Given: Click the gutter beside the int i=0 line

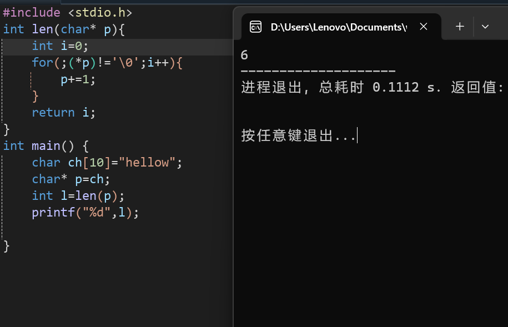Looking at the screenshot, I should 8,46.
